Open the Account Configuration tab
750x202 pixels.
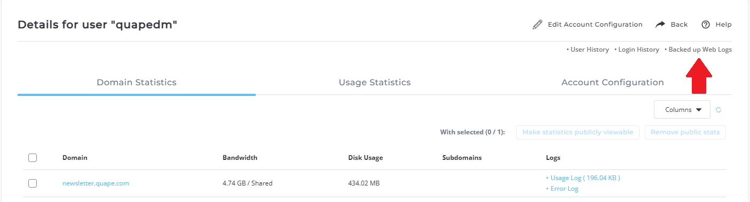[613, 83]
